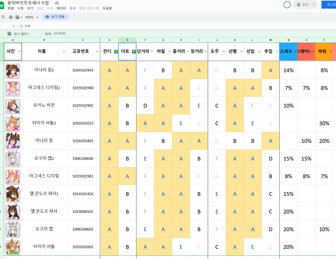
Task: Open the 고유번호 column filter icon
Action: click(x=97, y=52)
